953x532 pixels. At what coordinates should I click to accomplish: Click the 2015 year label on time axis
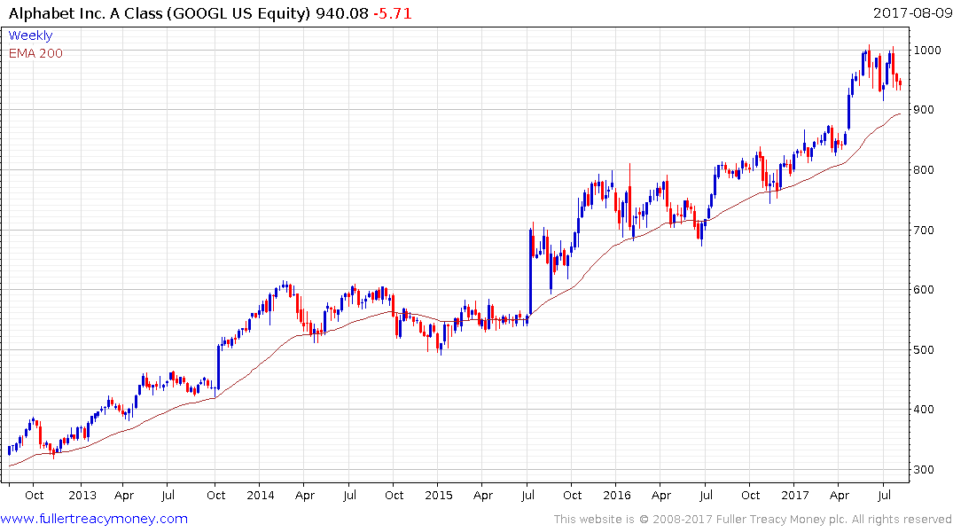tap(438, 495)
